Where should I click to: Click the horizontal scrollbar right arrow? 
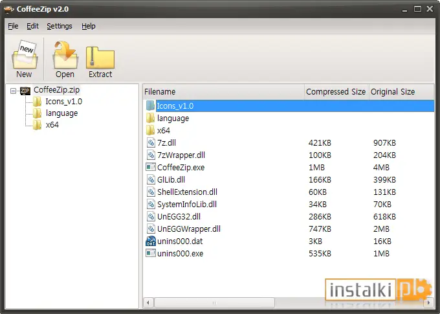[429, 303]
